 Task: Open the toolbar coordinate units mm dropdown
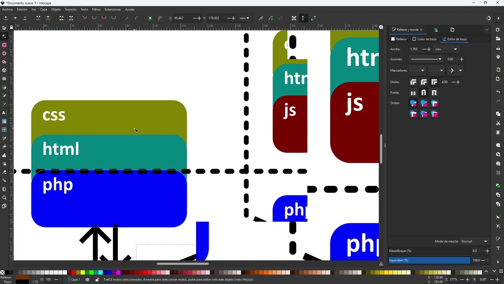[x=245, y=18]
